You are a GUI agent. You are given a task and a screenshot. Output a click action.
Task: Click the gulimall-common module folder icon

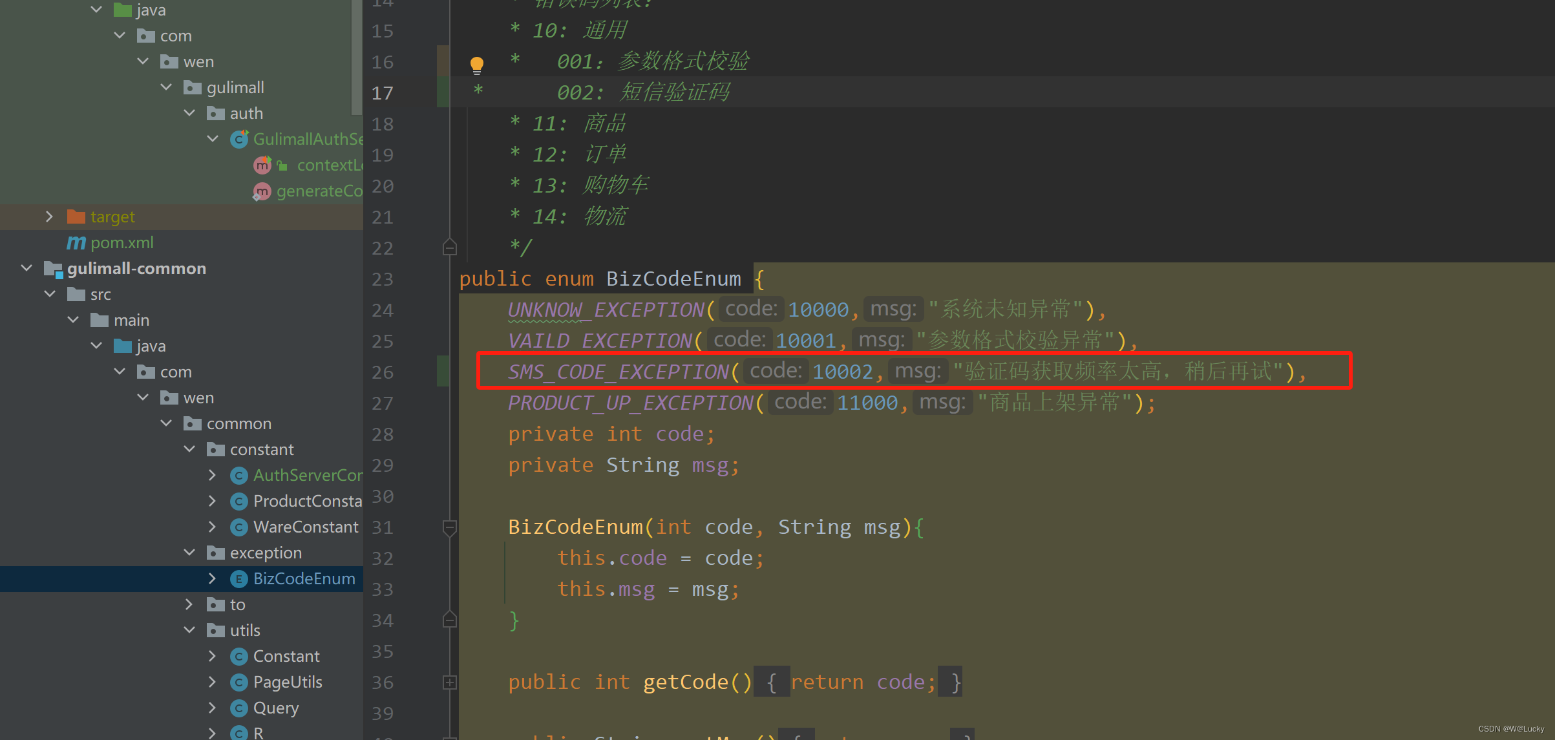(x=52, y=269)
